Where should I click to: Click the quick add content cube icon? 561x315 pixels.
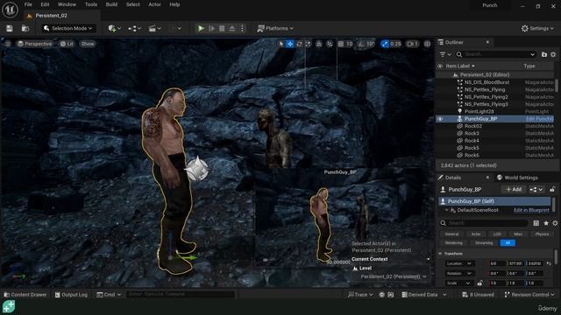[114, 28]
